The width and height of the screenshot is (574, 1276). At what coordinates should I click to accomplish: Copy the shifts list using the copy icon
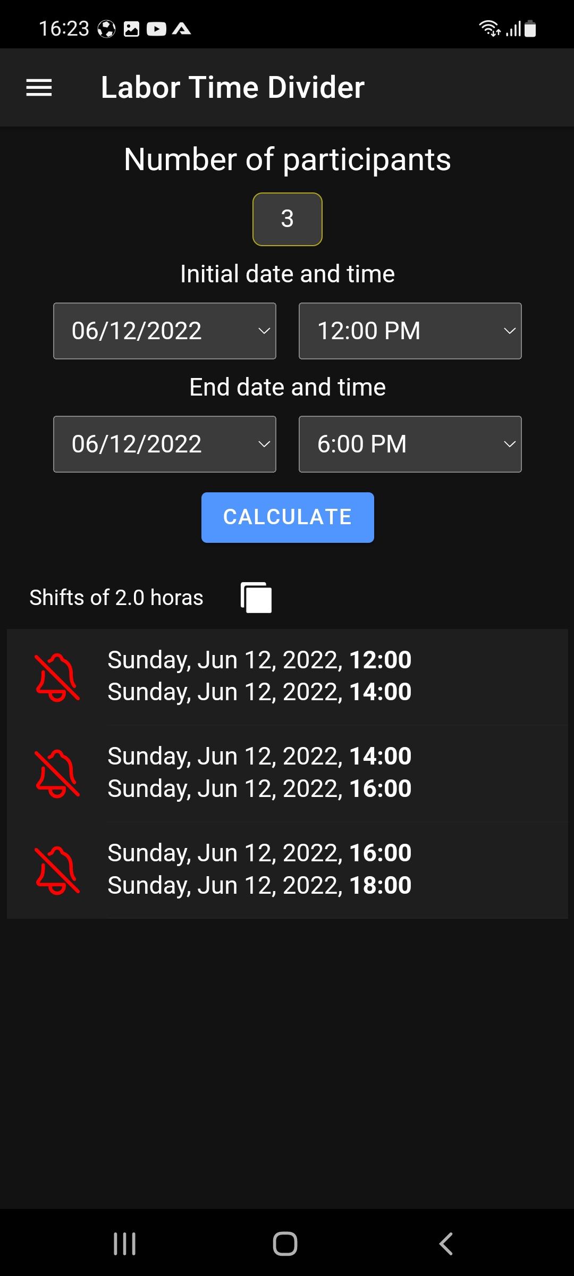pos(256,598)
